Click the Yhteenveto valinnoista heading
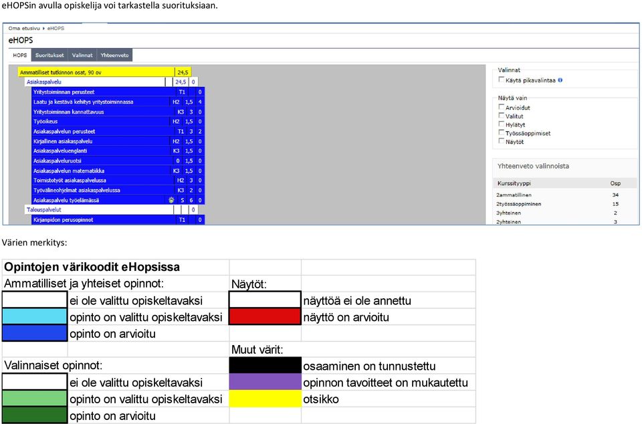Screen dimensions: 642x424 pyautogui.click(x=533, y=166)
